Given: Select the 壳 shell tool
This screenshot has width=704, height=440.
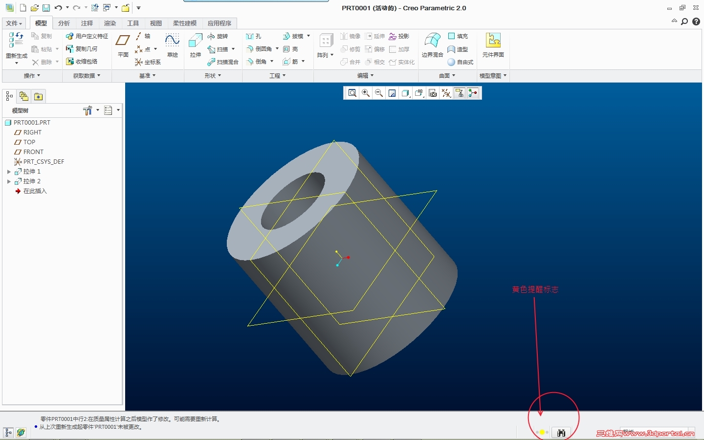Looking at the screenshot, I should (290, 49).
